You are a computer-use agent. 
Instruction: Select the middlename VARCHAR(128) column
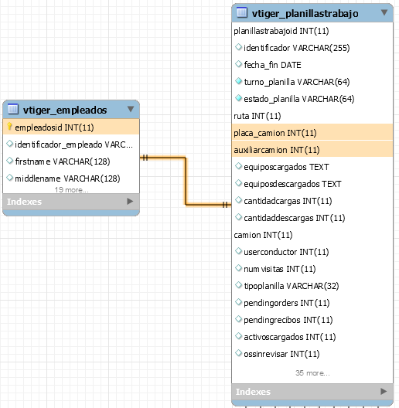[71, 178]
